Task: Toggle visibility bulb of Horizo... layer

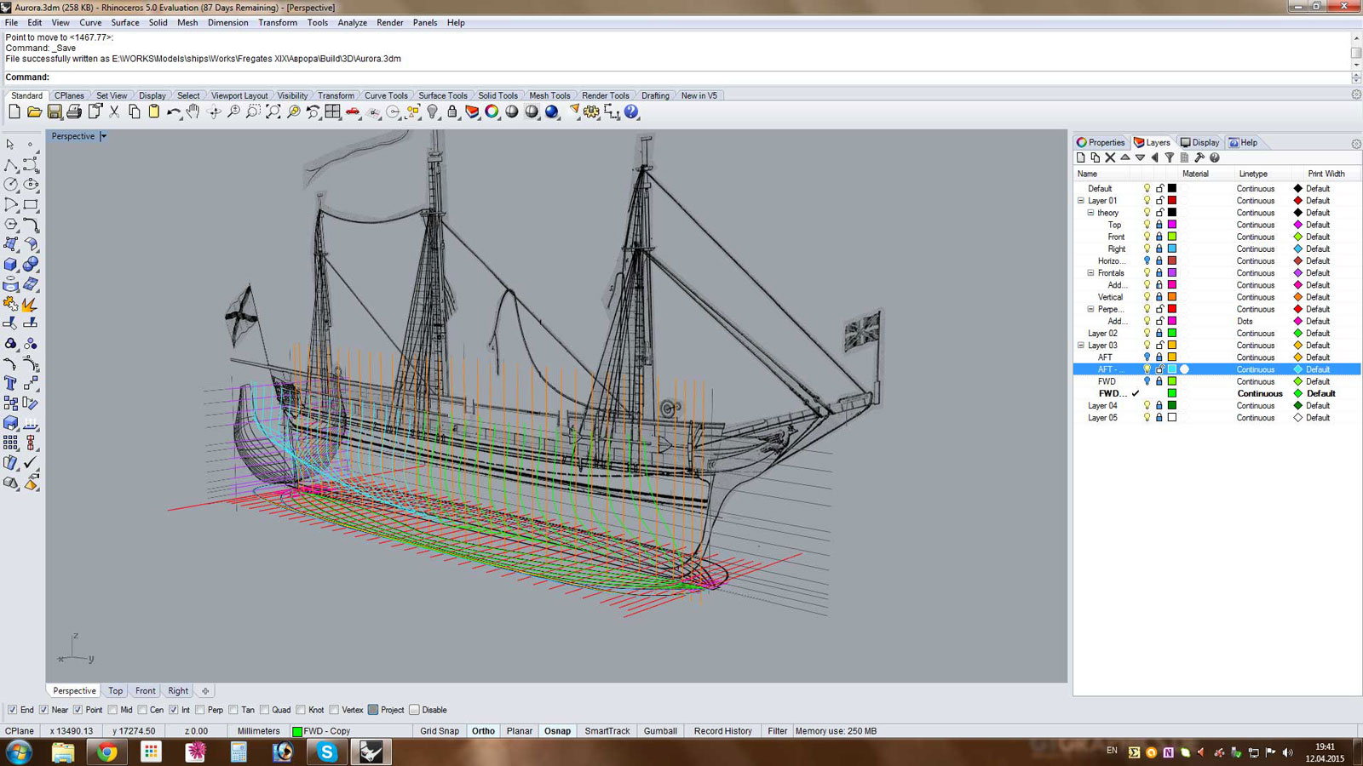Action: (1147, 260)
